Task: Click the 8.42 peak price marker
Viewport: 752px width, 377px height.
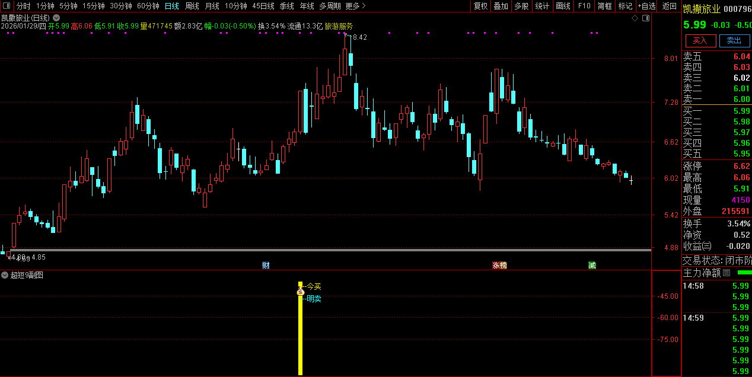Action: (x=359, y=37)
